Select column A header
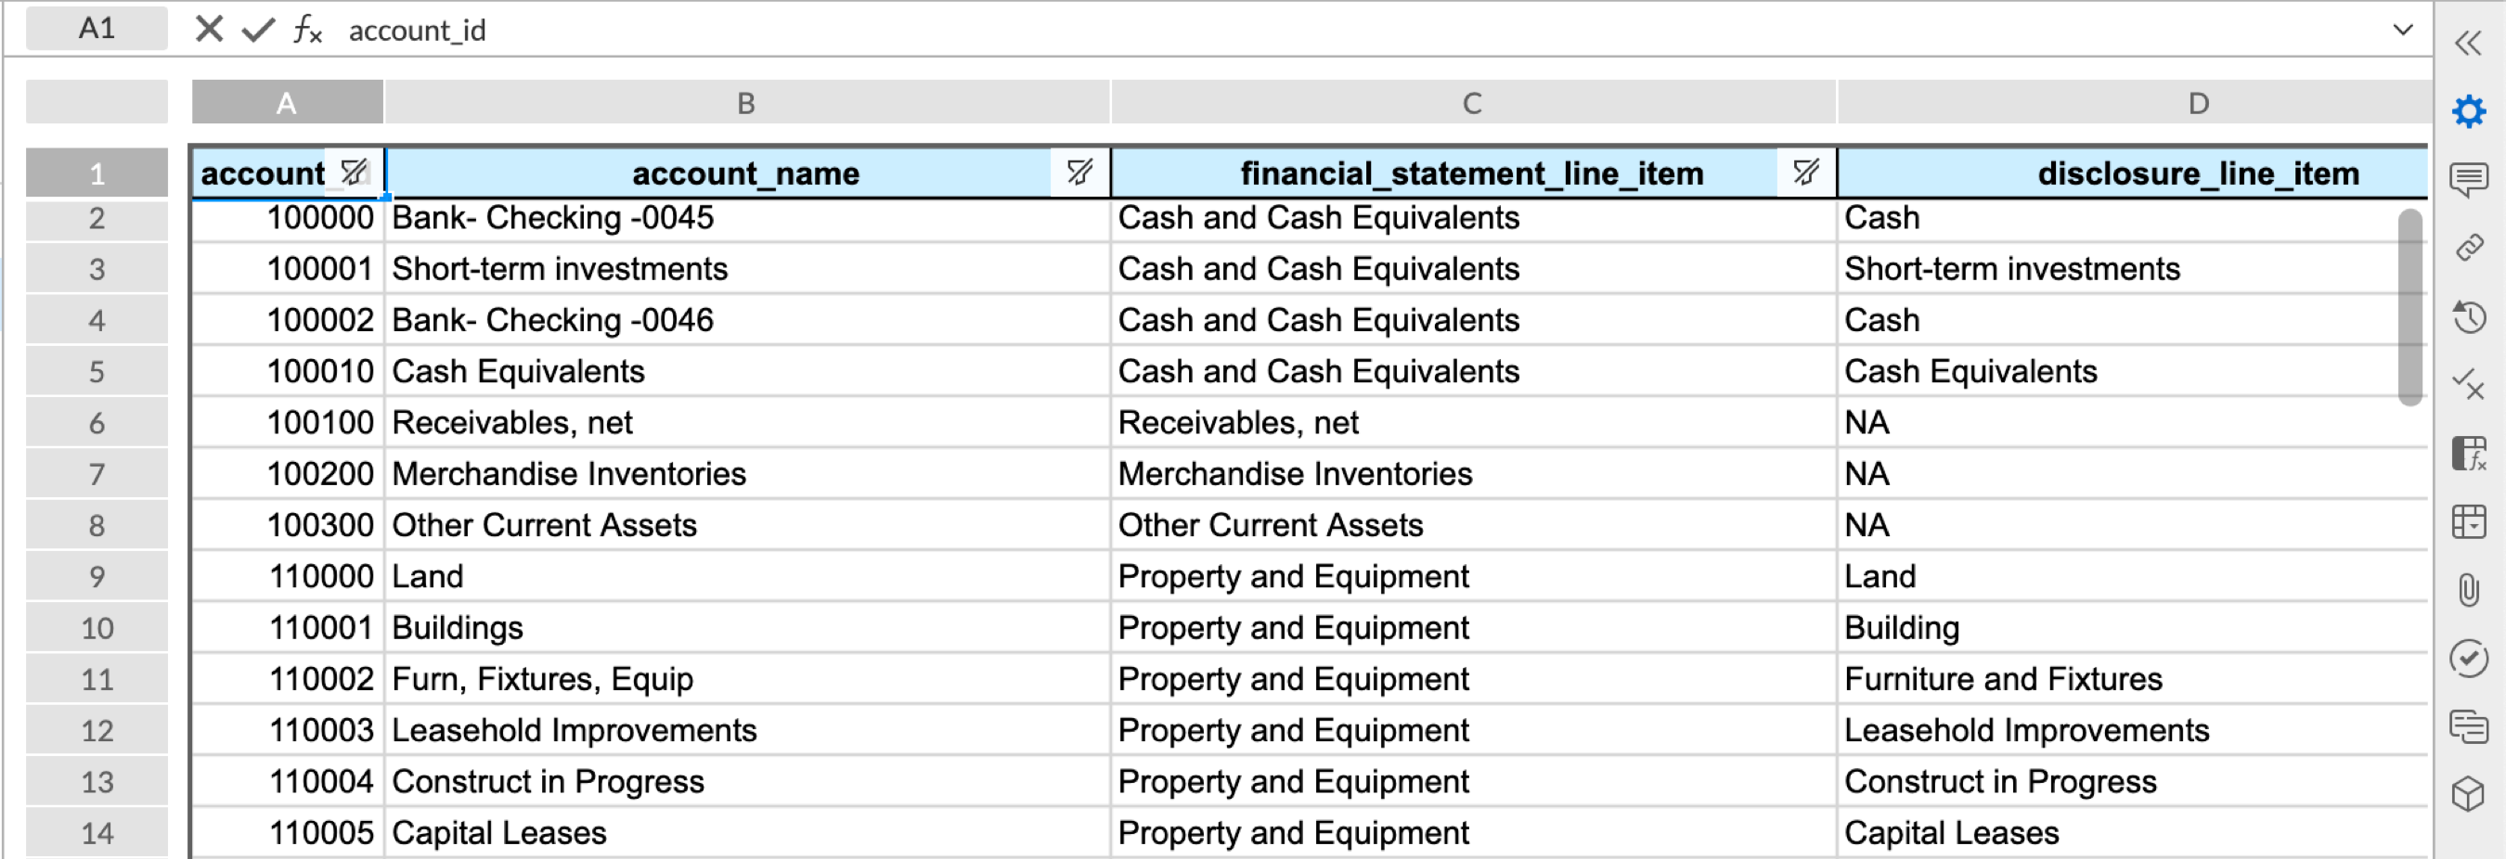 pyautogui.click(x=287, y=102)
